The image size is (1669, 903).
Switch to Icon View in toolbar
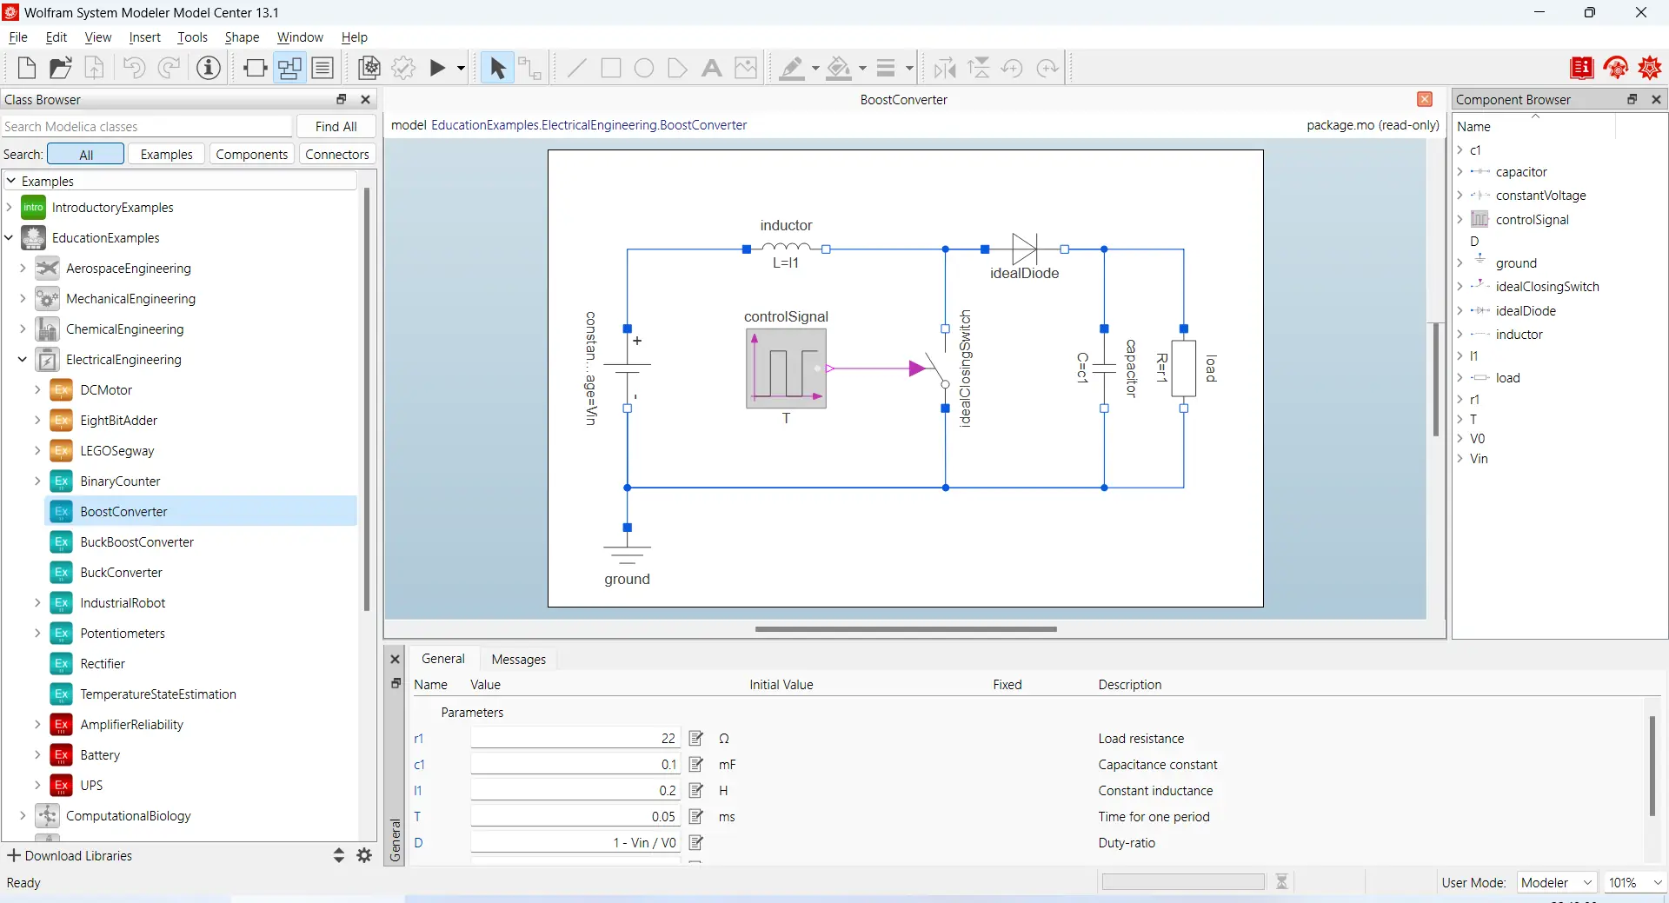[x=255, y=68]
